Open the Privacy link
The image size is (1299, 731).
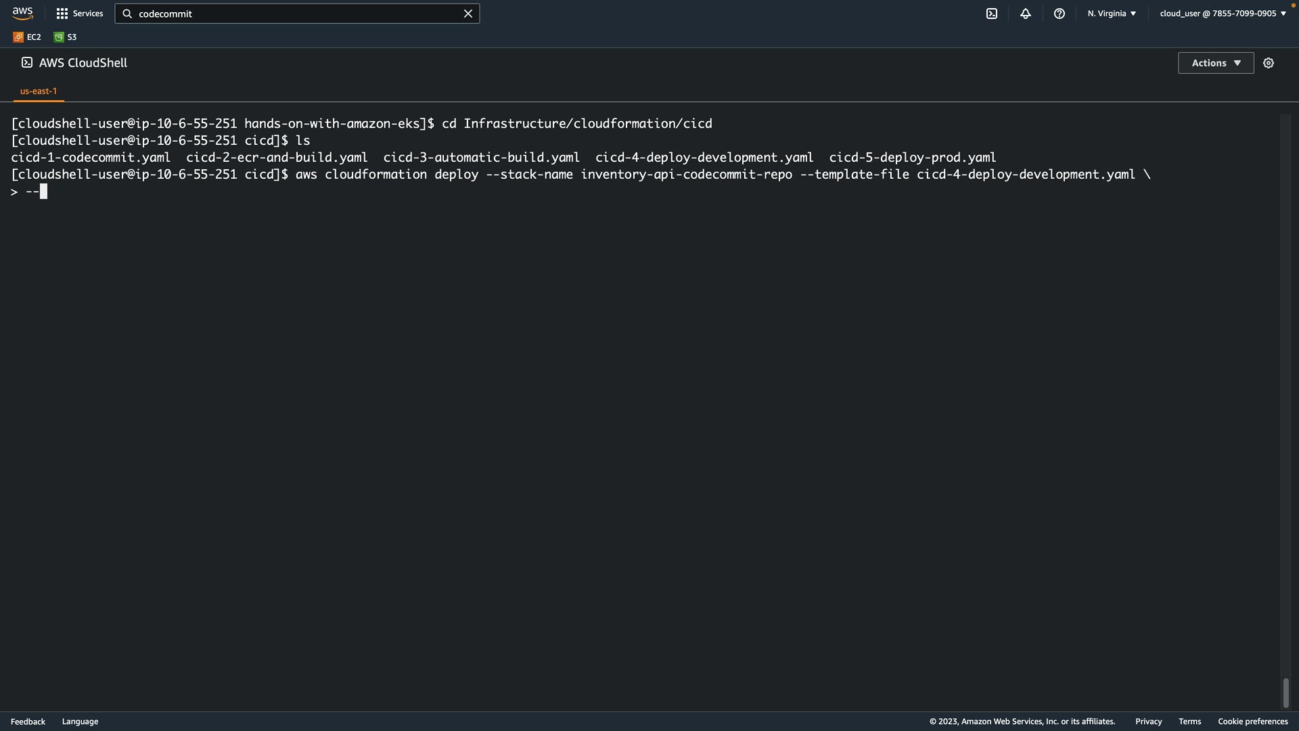pos(1148,722)
